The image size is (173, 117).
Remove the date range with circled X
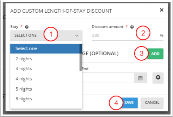tap(158, 77)
